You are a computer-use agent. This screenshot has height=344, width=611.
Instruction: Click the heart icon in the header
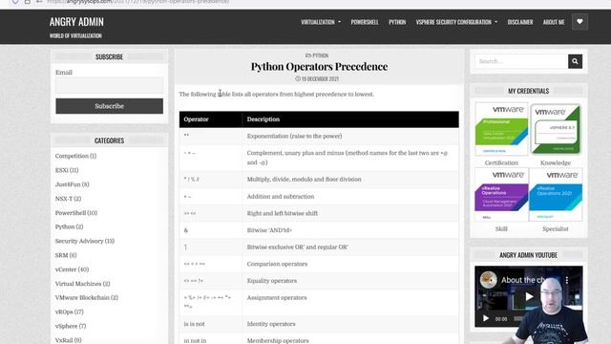(579, 22)
